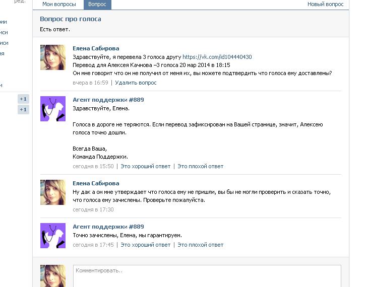Click the вчера в 16:59 timestamp
Screen dimensions: 367x287
(90, 83)
